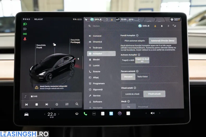Screen dimensions: 206x137
Task: Open car controls from the bottom bar
Action: coord(26,114)
